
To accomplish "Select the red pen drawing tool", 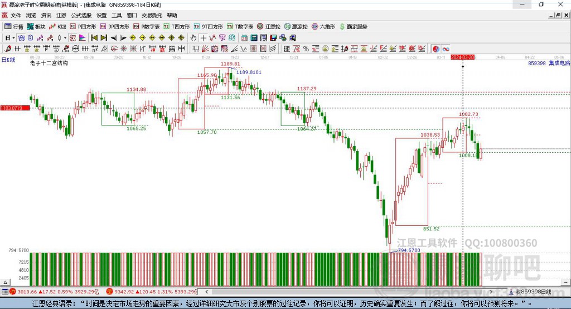I will coord(8,49).
